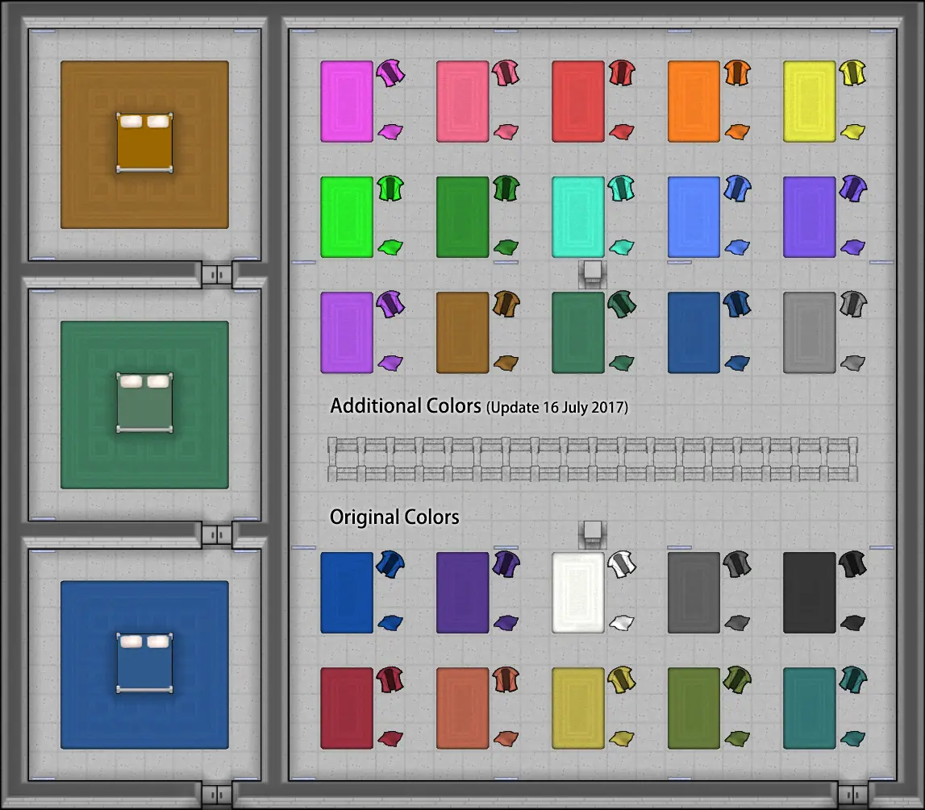Viewport: 925px width, 810px height.
Task: Click the olive green cloth pile
Action: pyautogui.click(x=737, y=738)
